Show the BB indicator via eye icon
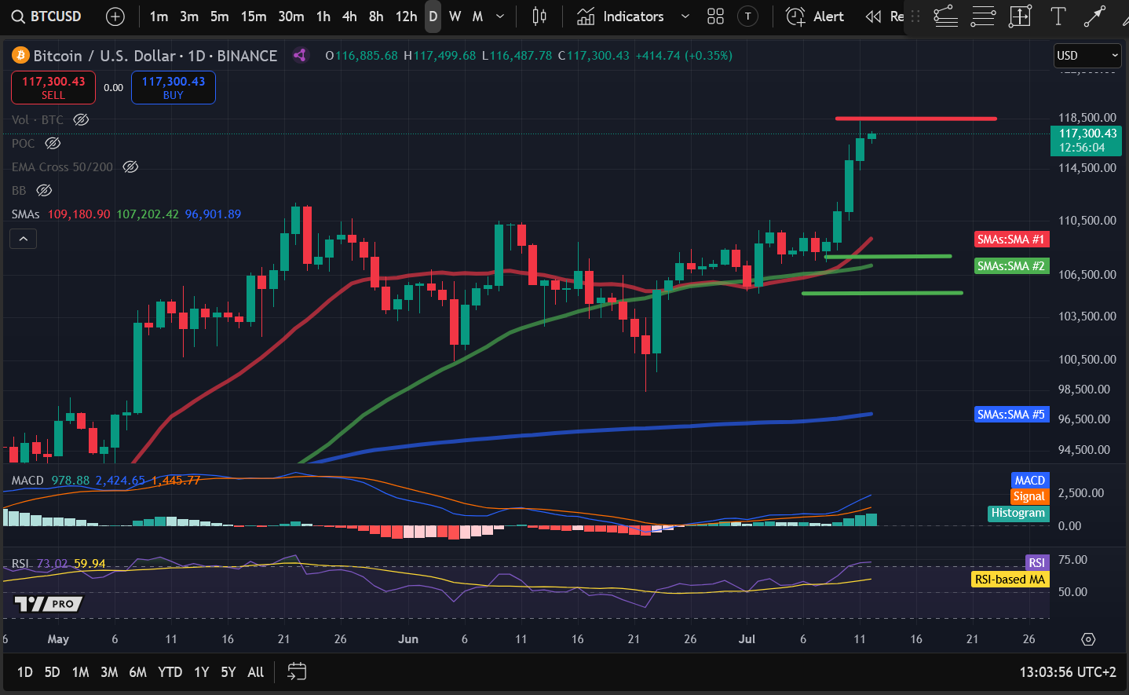Viewport: 1129px width, 695px height. 45,190
